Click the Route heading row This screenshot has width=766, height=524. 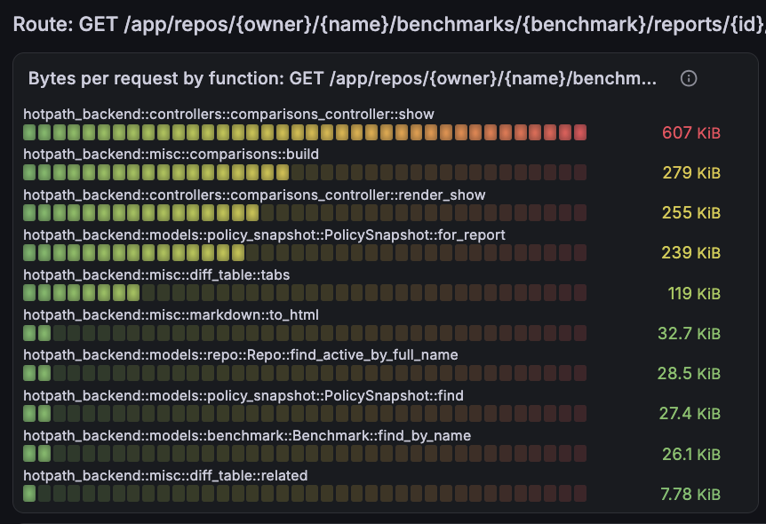click(389, 24)
